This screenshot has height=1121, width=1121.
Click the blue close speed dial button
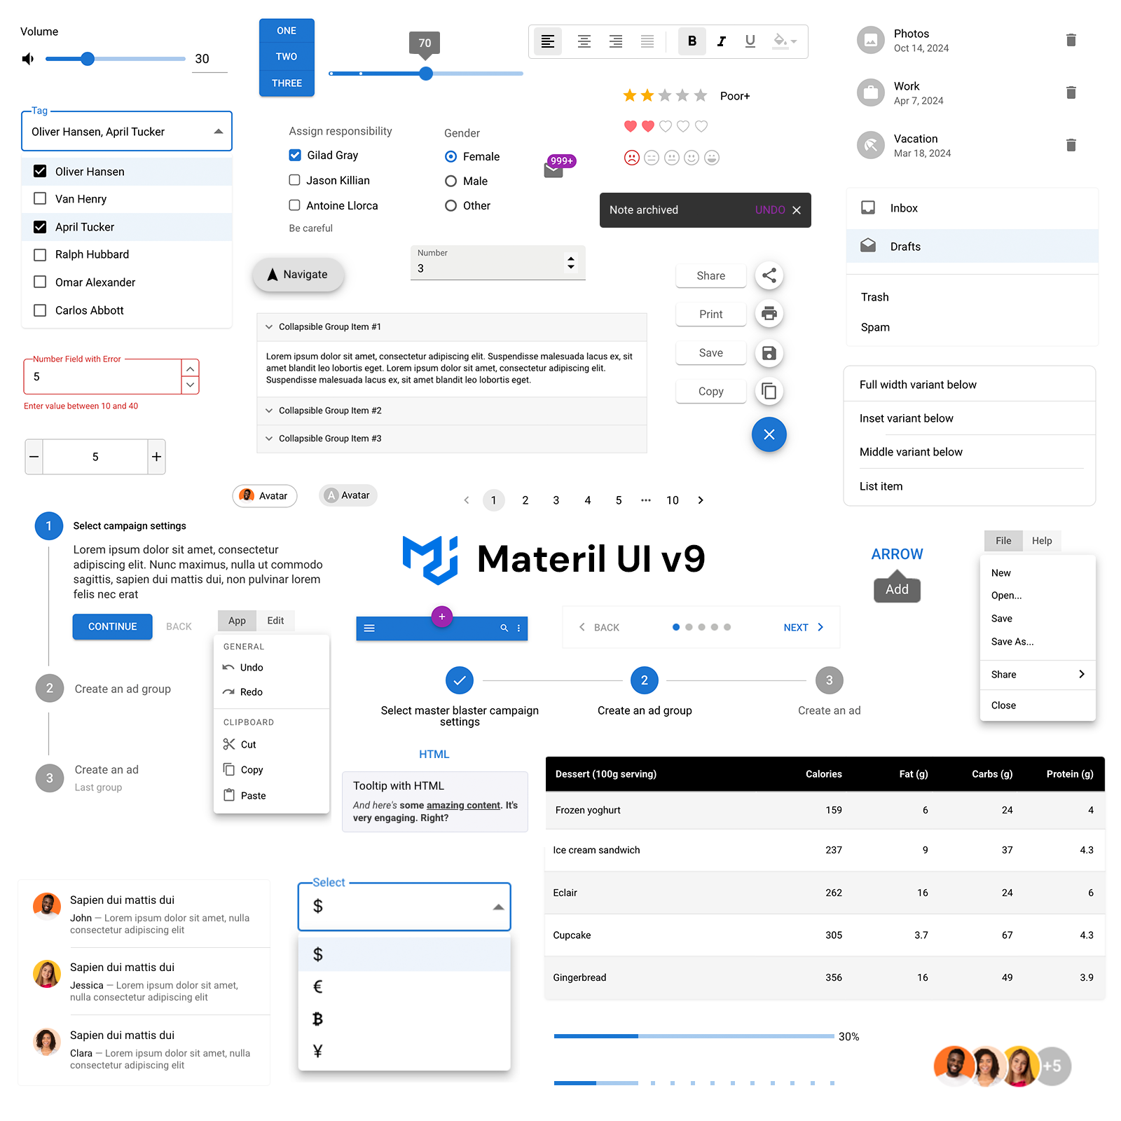click(769, 434)
